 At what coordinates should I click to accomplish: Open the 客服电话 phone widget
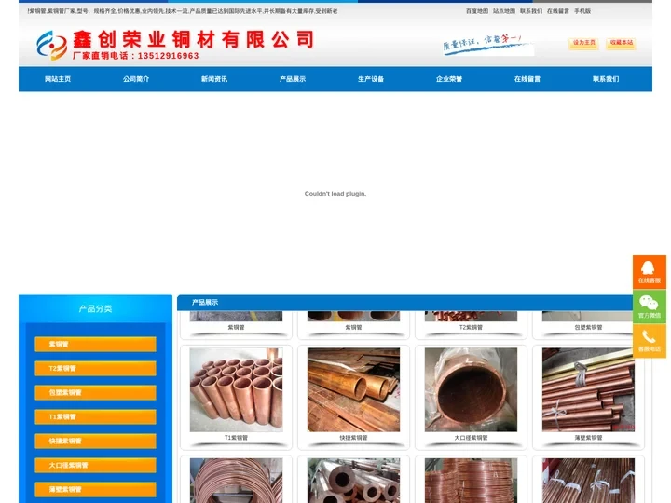click(650, 341)
